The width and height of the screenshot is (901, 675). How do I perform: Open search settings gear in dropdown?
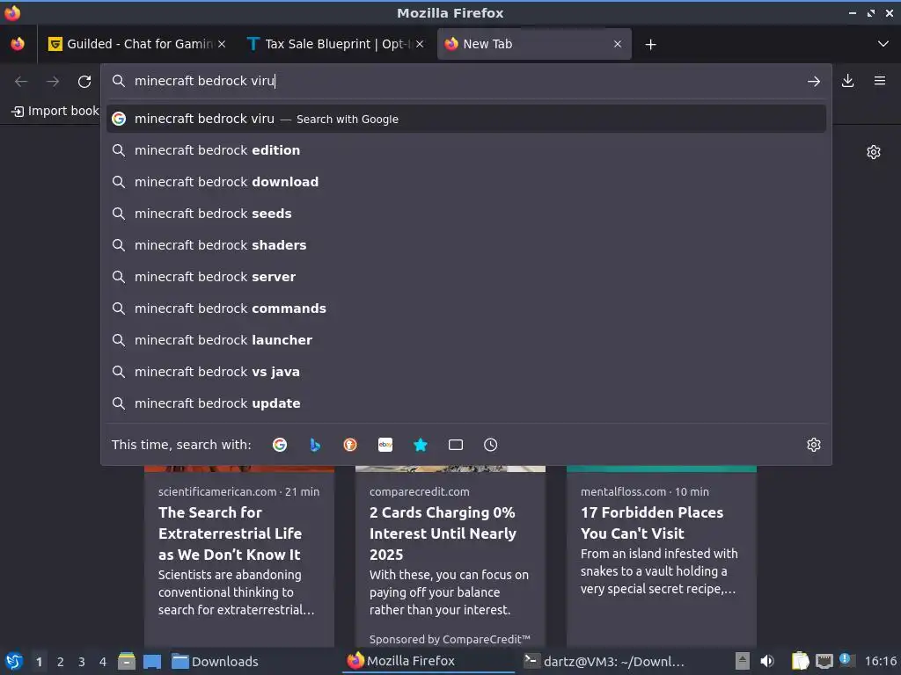[x=814, y=445]
